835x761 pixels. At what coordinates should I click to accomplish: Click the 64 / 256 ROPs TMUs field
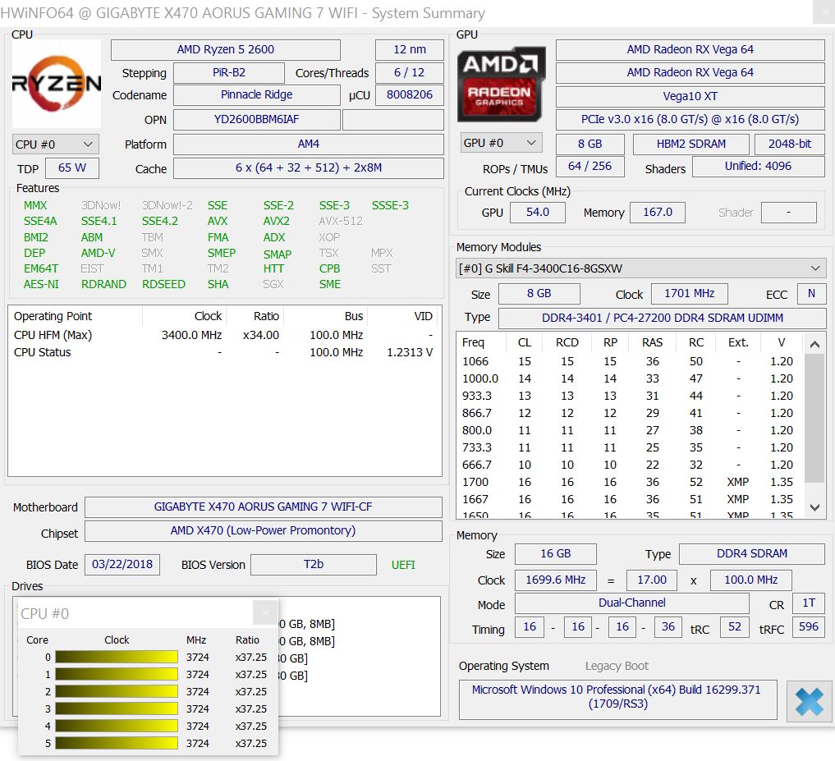click(590, 166)
